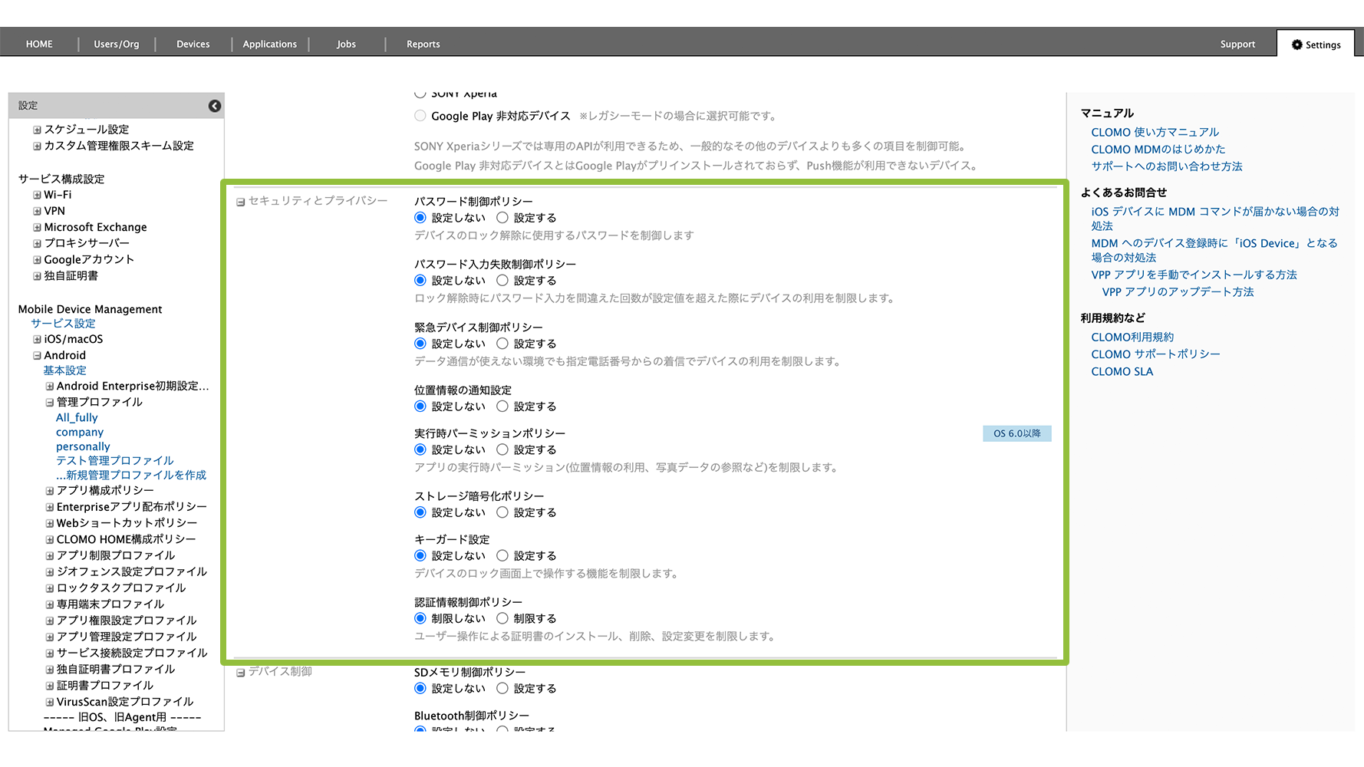Select 設定する for ストレージ暗号化ポリシー
Image resolution: width=1364 pixels, height=767 pixels.
click(x=502, y=512)
